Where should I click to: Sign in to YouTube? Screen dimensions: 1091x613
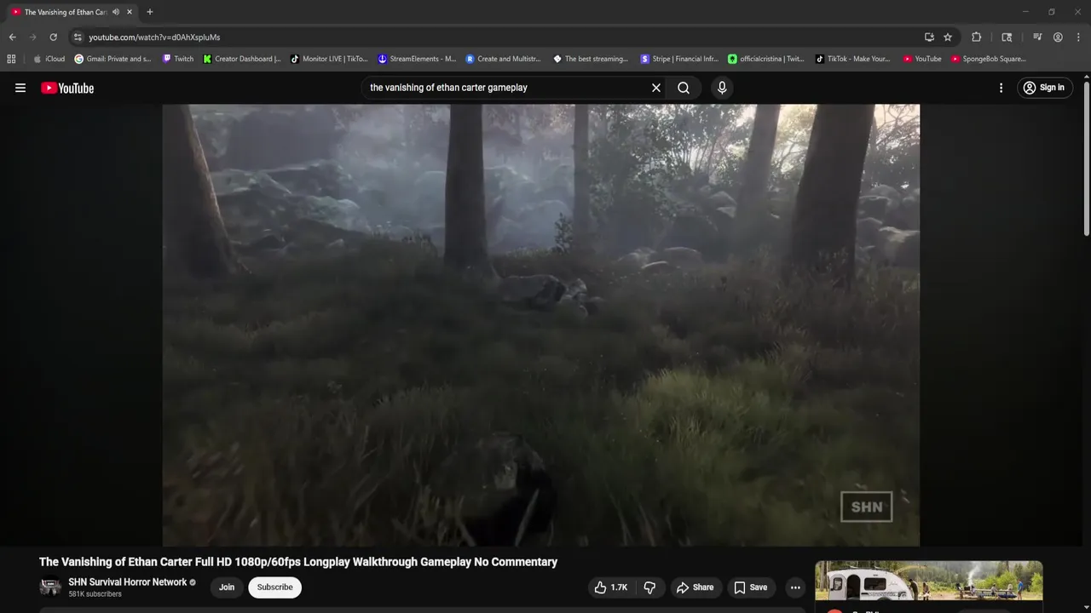pyautogui.click(x=1043, y=88)
